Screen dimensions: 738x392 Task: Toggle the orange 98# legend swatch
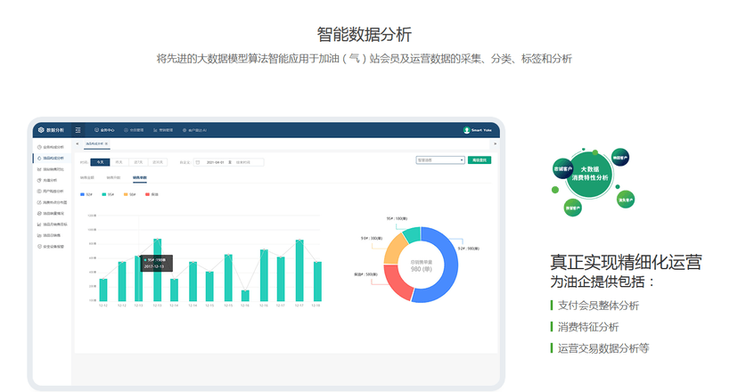tap(126, 194)
